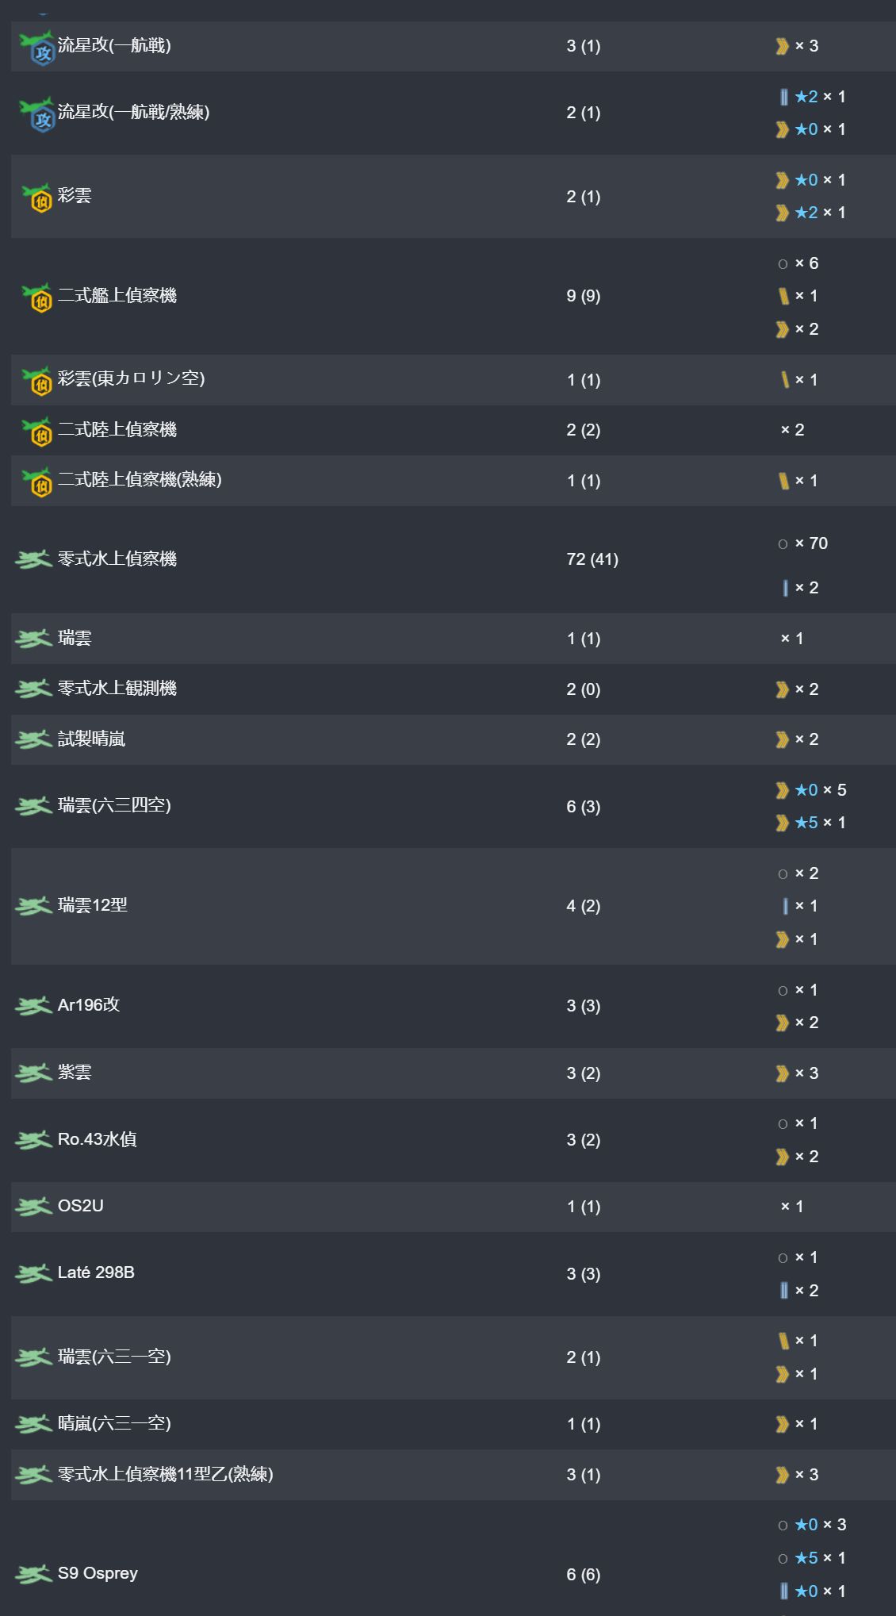Click the torpedo bomber icon beside 流星改(一航戦)
This screenshot has height=1616, width=896.
[x=36, y=47]
